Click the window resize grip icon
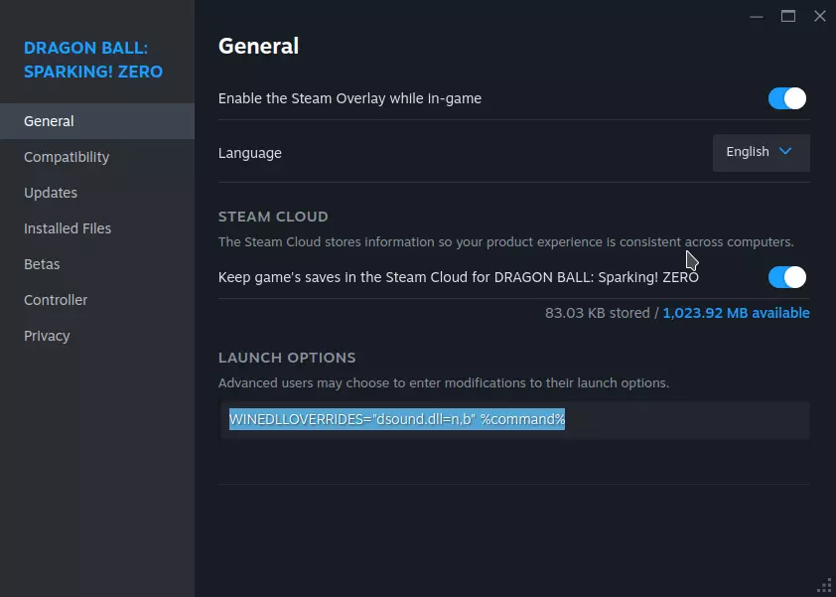The height and width of the screenshot is (597, 836). (824, 586)
